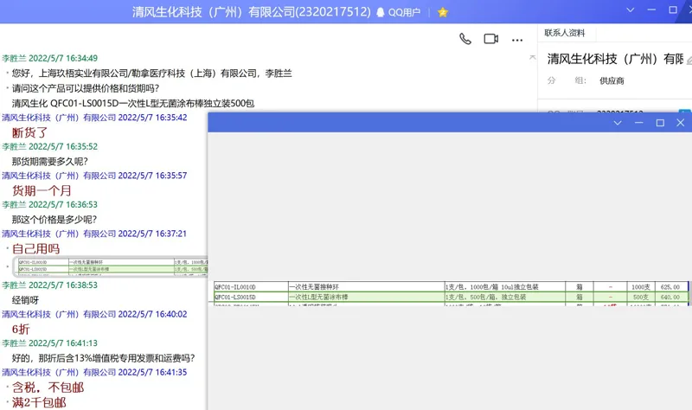Open the chat window title bar dropdown chevron
The width and height of the screenshot is (692, 410).
click(631, 10)
